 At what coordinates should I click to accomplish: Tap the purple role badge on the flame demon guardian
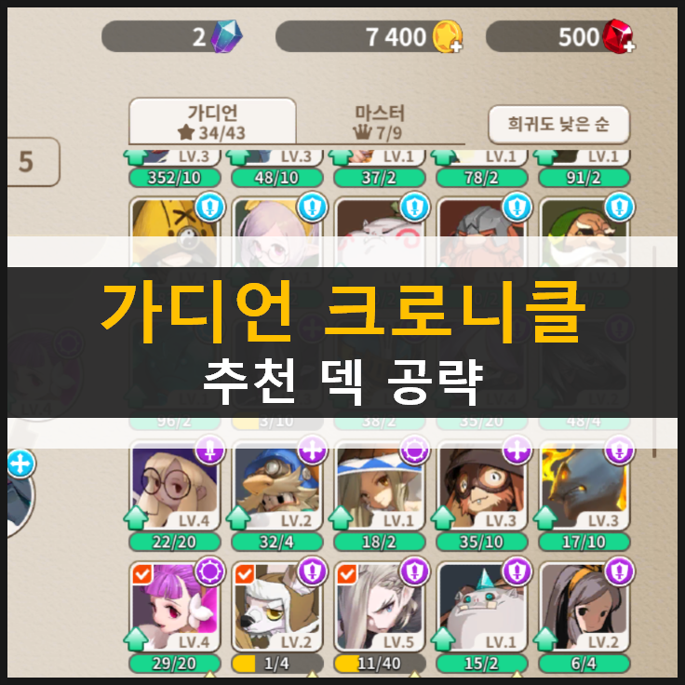click(619, 450)
